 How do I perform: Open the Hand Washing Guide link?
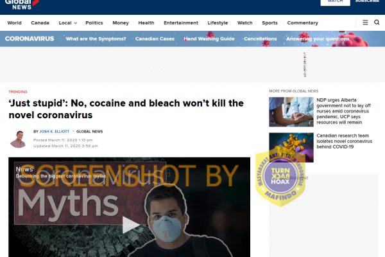[209, 39]
